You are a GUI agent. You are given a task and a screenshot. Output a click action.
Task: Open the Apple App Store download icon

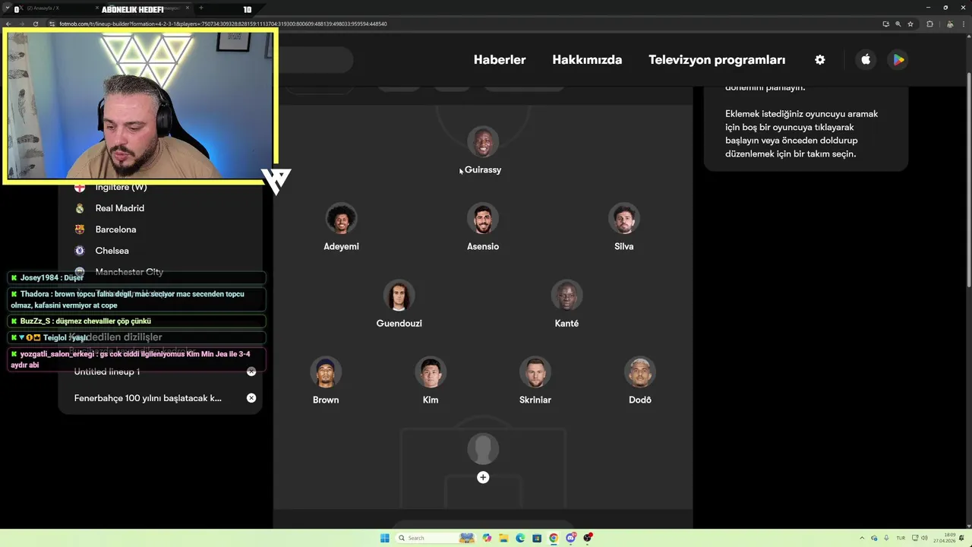point(866,60)
